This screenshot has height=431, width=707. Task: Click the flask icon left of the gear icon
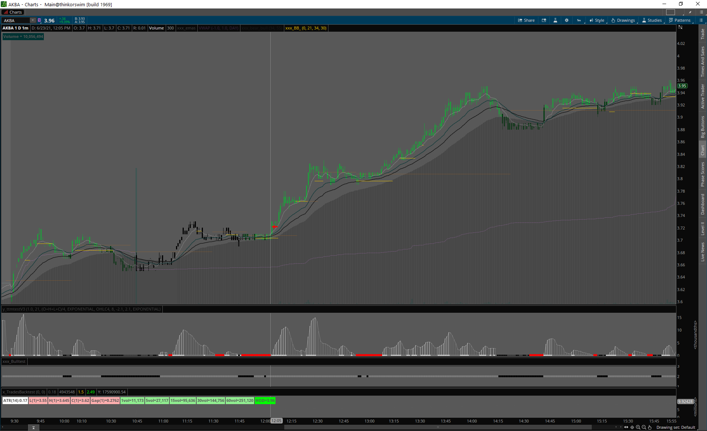click(x=555, y=20)
